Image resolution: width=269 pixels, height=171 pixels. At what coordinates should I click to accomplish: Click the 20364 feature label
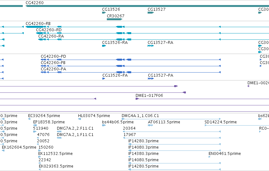pyautogui.click(x=129, y=128)
